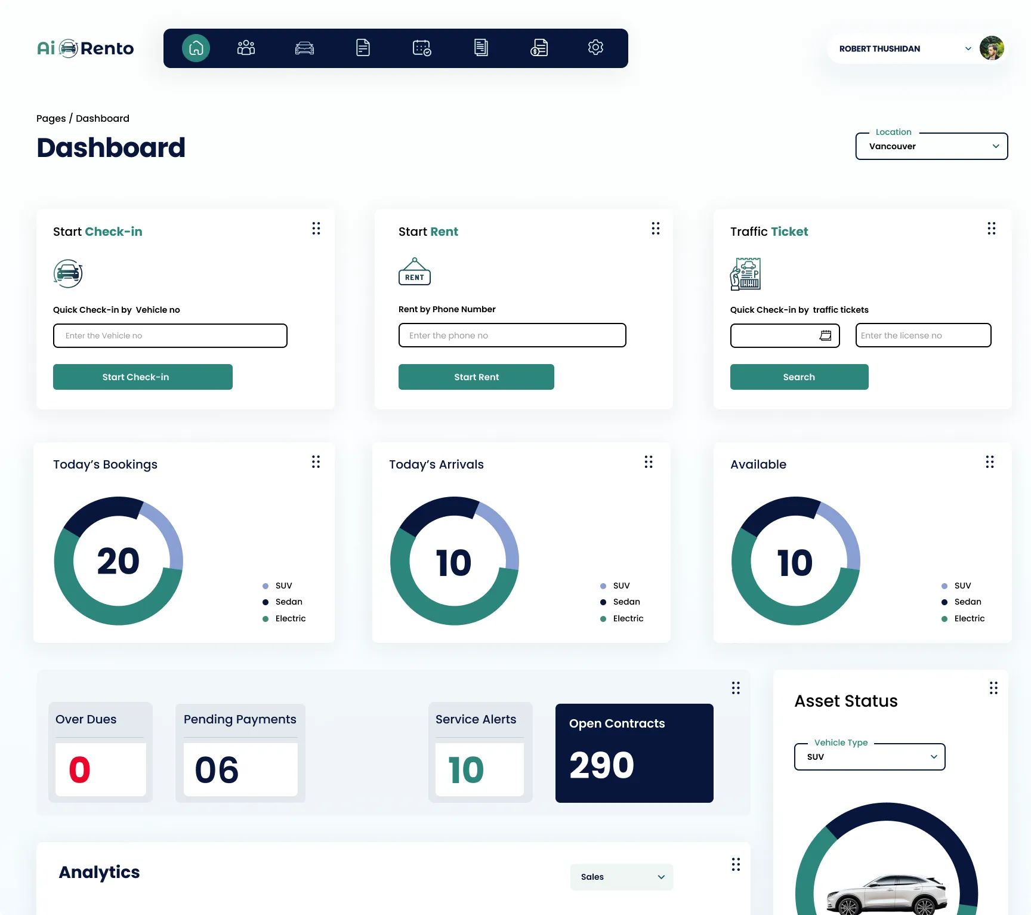This screenshot has height=915, width=1031.
Task: Click Electric legend in Today's Arrivals
Action: 622,619
